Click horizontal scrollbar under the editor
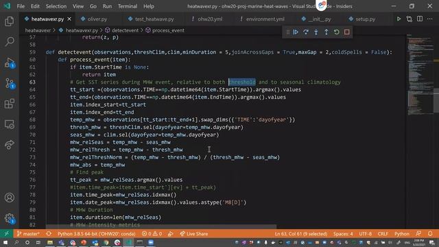The image size is (439, 247). [x=161, y=226]
